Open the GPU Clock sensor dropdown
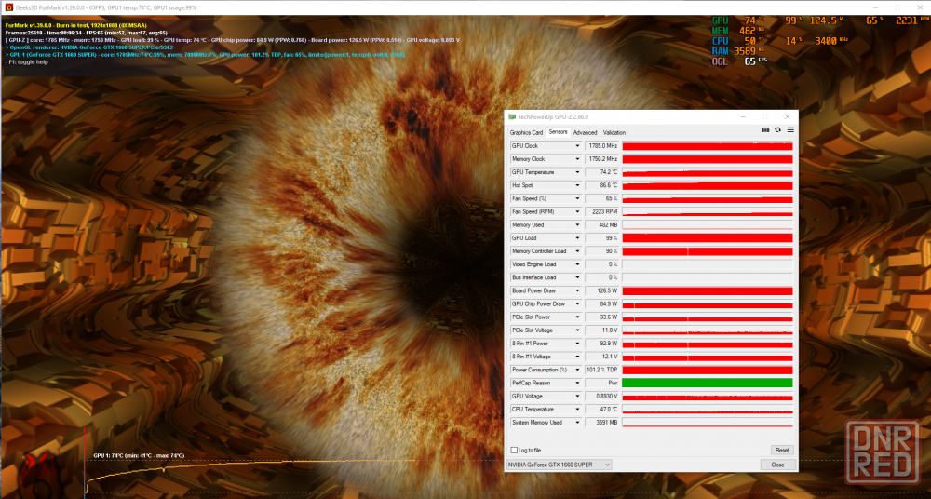Viewport: 931px width, 499px height. click(576, 146)
